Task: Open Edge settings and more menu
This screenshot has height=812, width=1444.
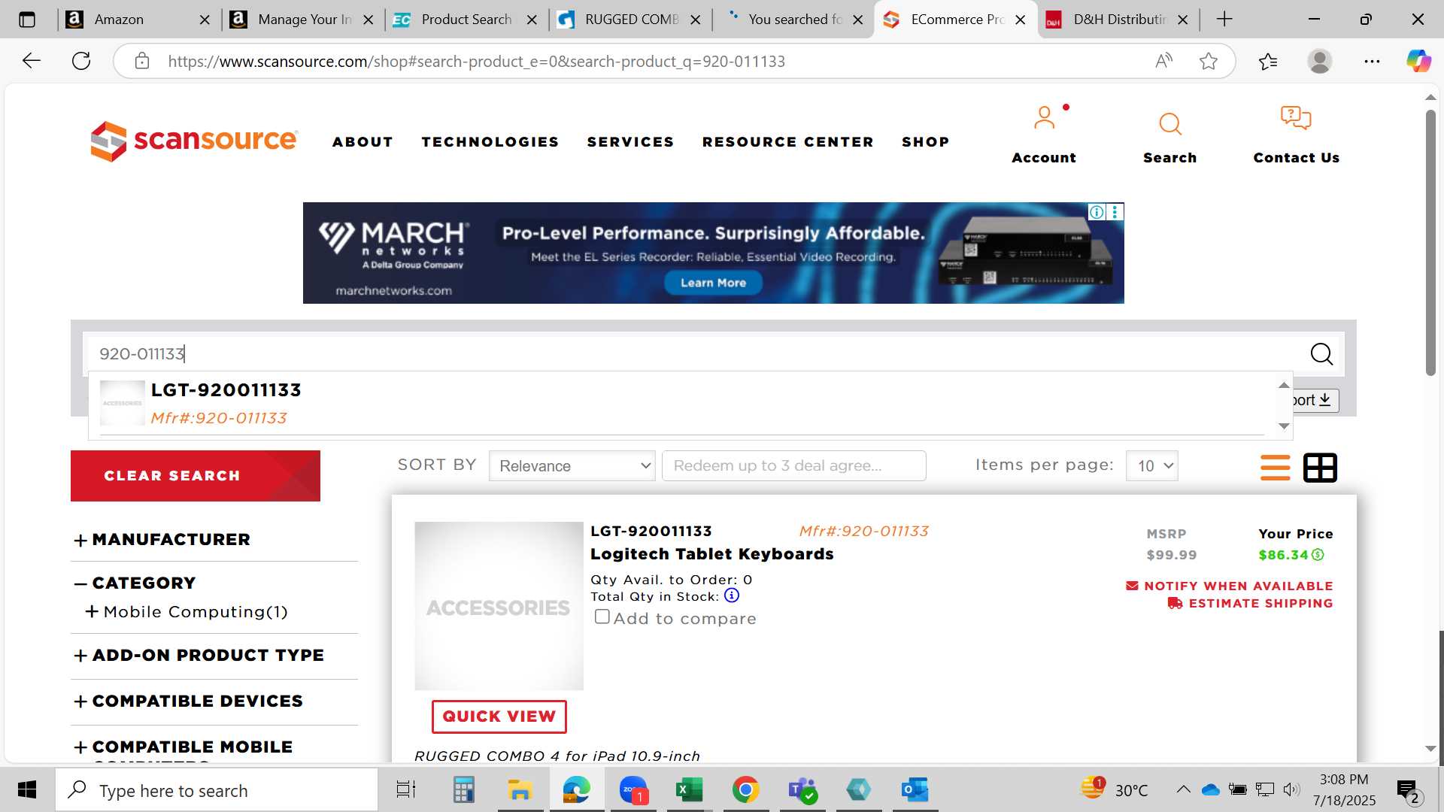Action: tap(1372, 61)
